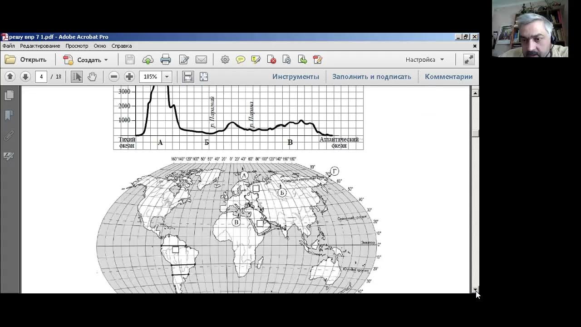Show signatures sidebar panel

pyautogui.click(x=9, y=156)
